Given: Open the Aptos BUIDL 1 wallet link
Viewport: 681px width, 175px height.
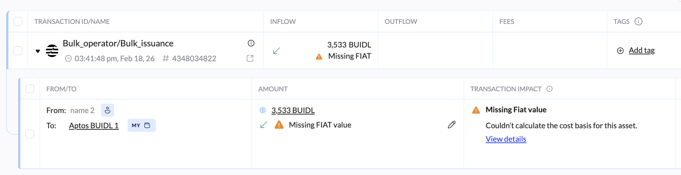Looking at the screenshot, I should [94, 125].
